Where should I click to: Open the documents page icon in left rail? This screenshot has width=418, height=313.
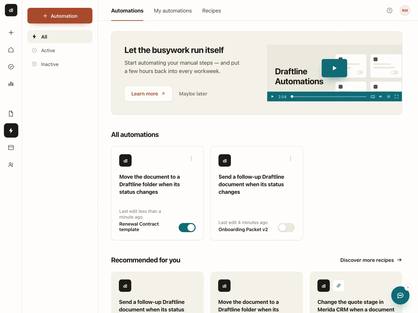(x=11, y=114)
